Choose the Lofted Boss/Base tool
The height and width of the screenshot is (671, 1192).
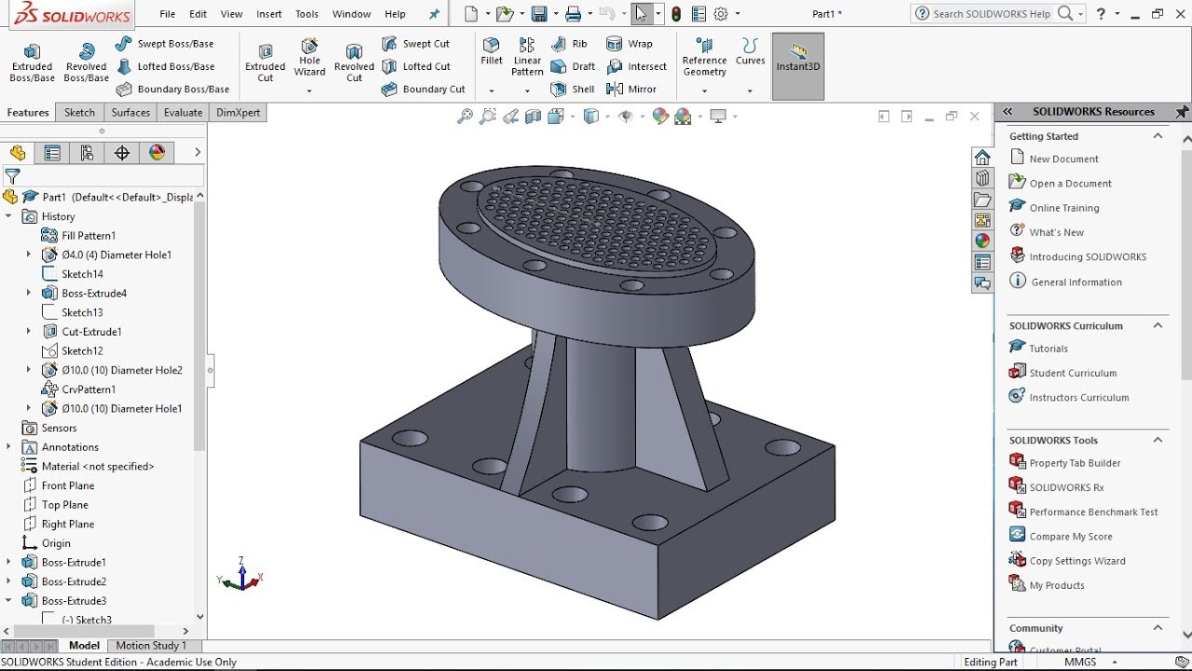[x=166, y=66]
